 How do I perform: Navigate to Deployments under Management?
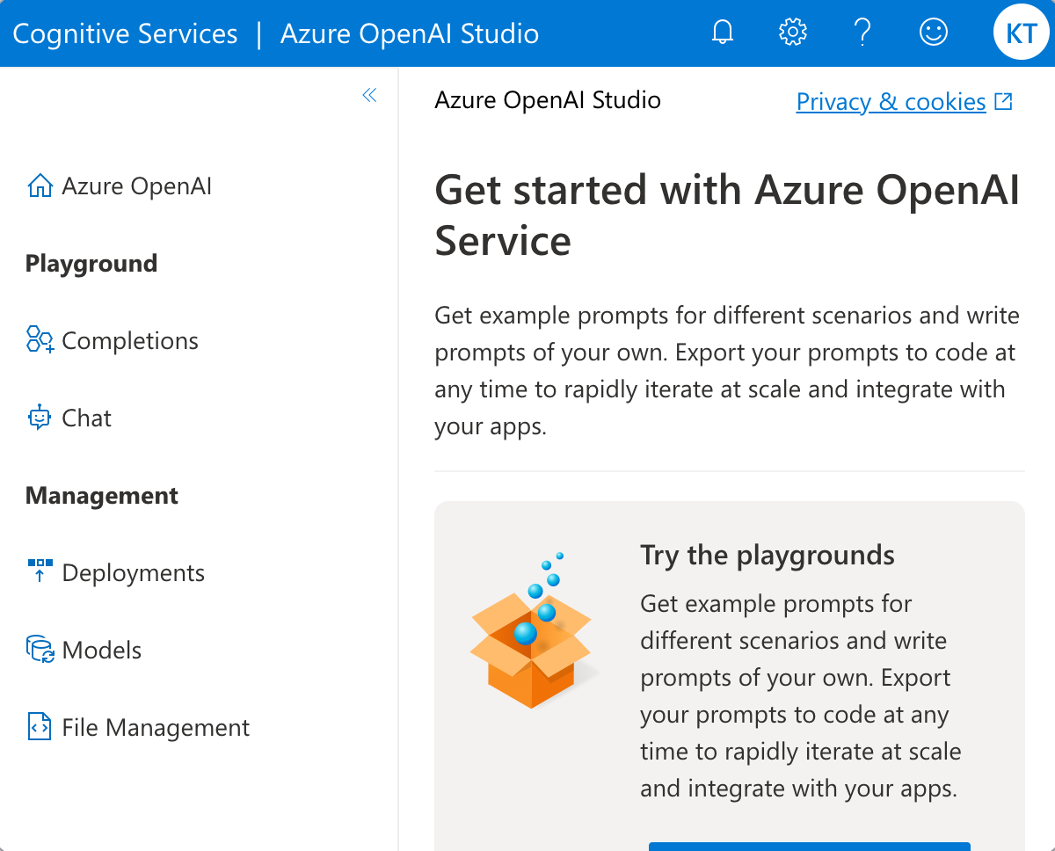(132, 572)
